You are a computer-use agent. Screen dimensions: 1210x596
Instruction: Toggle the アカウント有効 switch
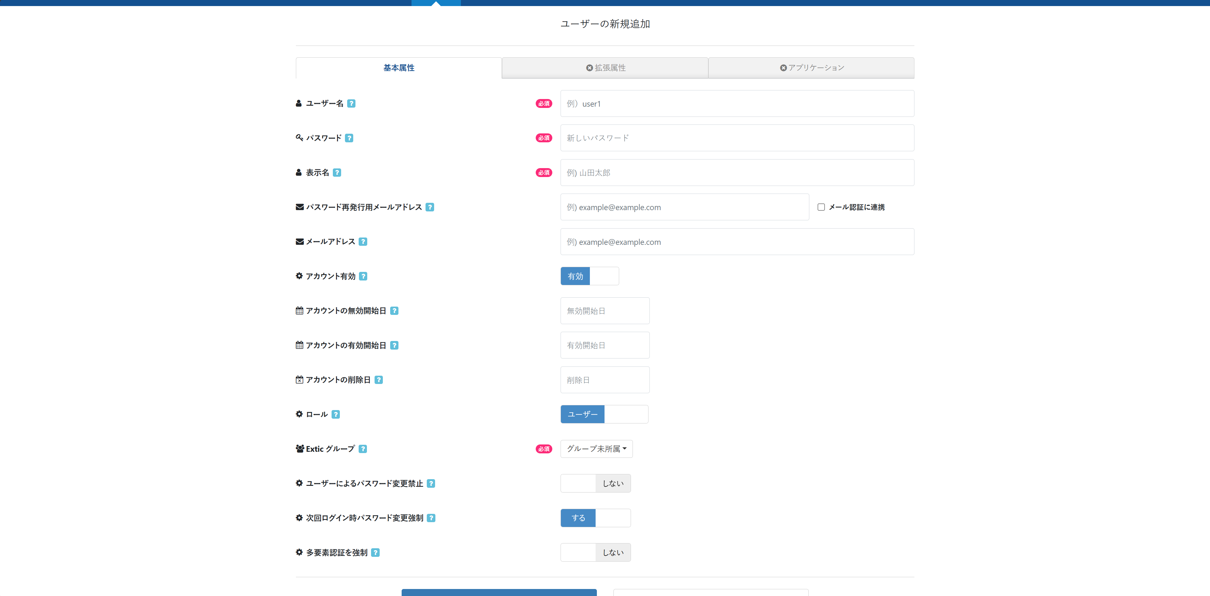click(x=589, y=276)
